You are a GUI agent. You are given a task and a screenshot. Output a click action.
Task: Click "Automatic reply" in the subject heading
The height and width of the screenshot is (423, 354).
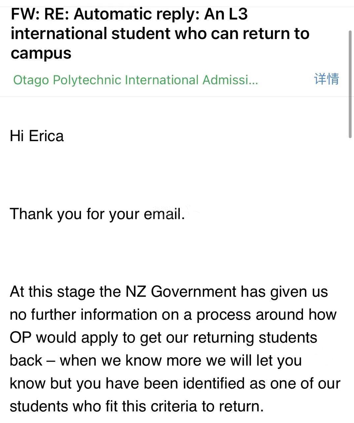click(x=136, y=14)
